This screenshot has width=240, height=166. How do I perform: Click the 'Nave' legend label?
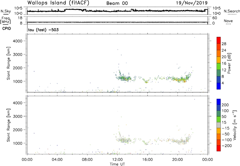click(228, 21)
